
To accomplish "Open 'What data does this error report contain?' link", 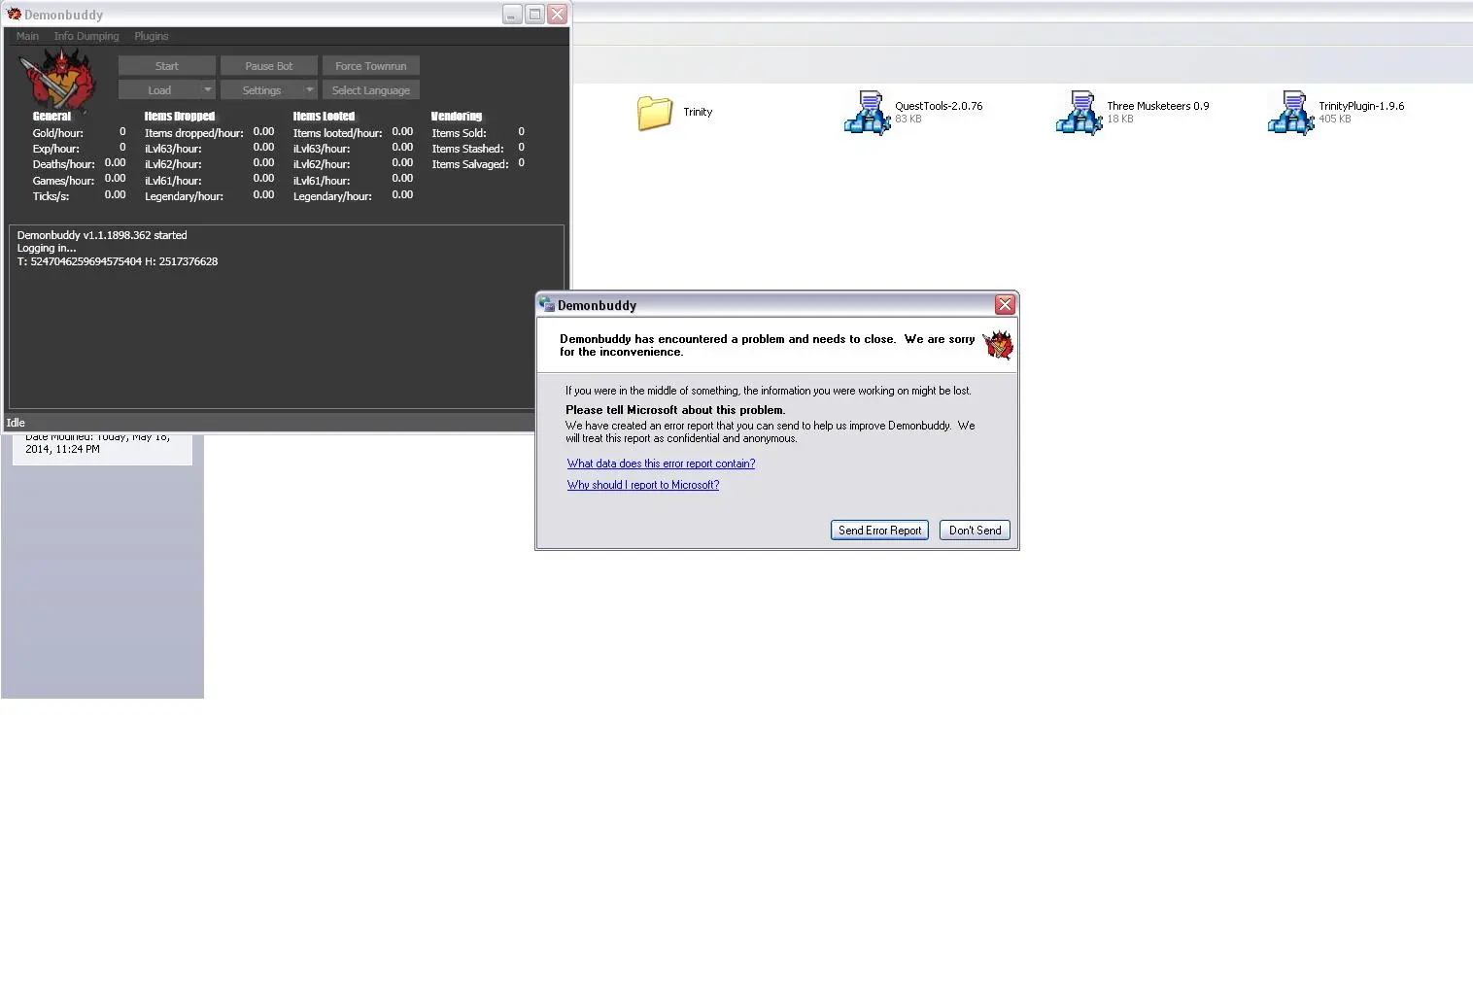I will tap(661, 463).
